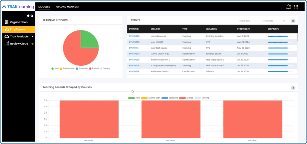Open the Review Cloud menu item
This screenshot has height=144, width=307.
point(19,44)
